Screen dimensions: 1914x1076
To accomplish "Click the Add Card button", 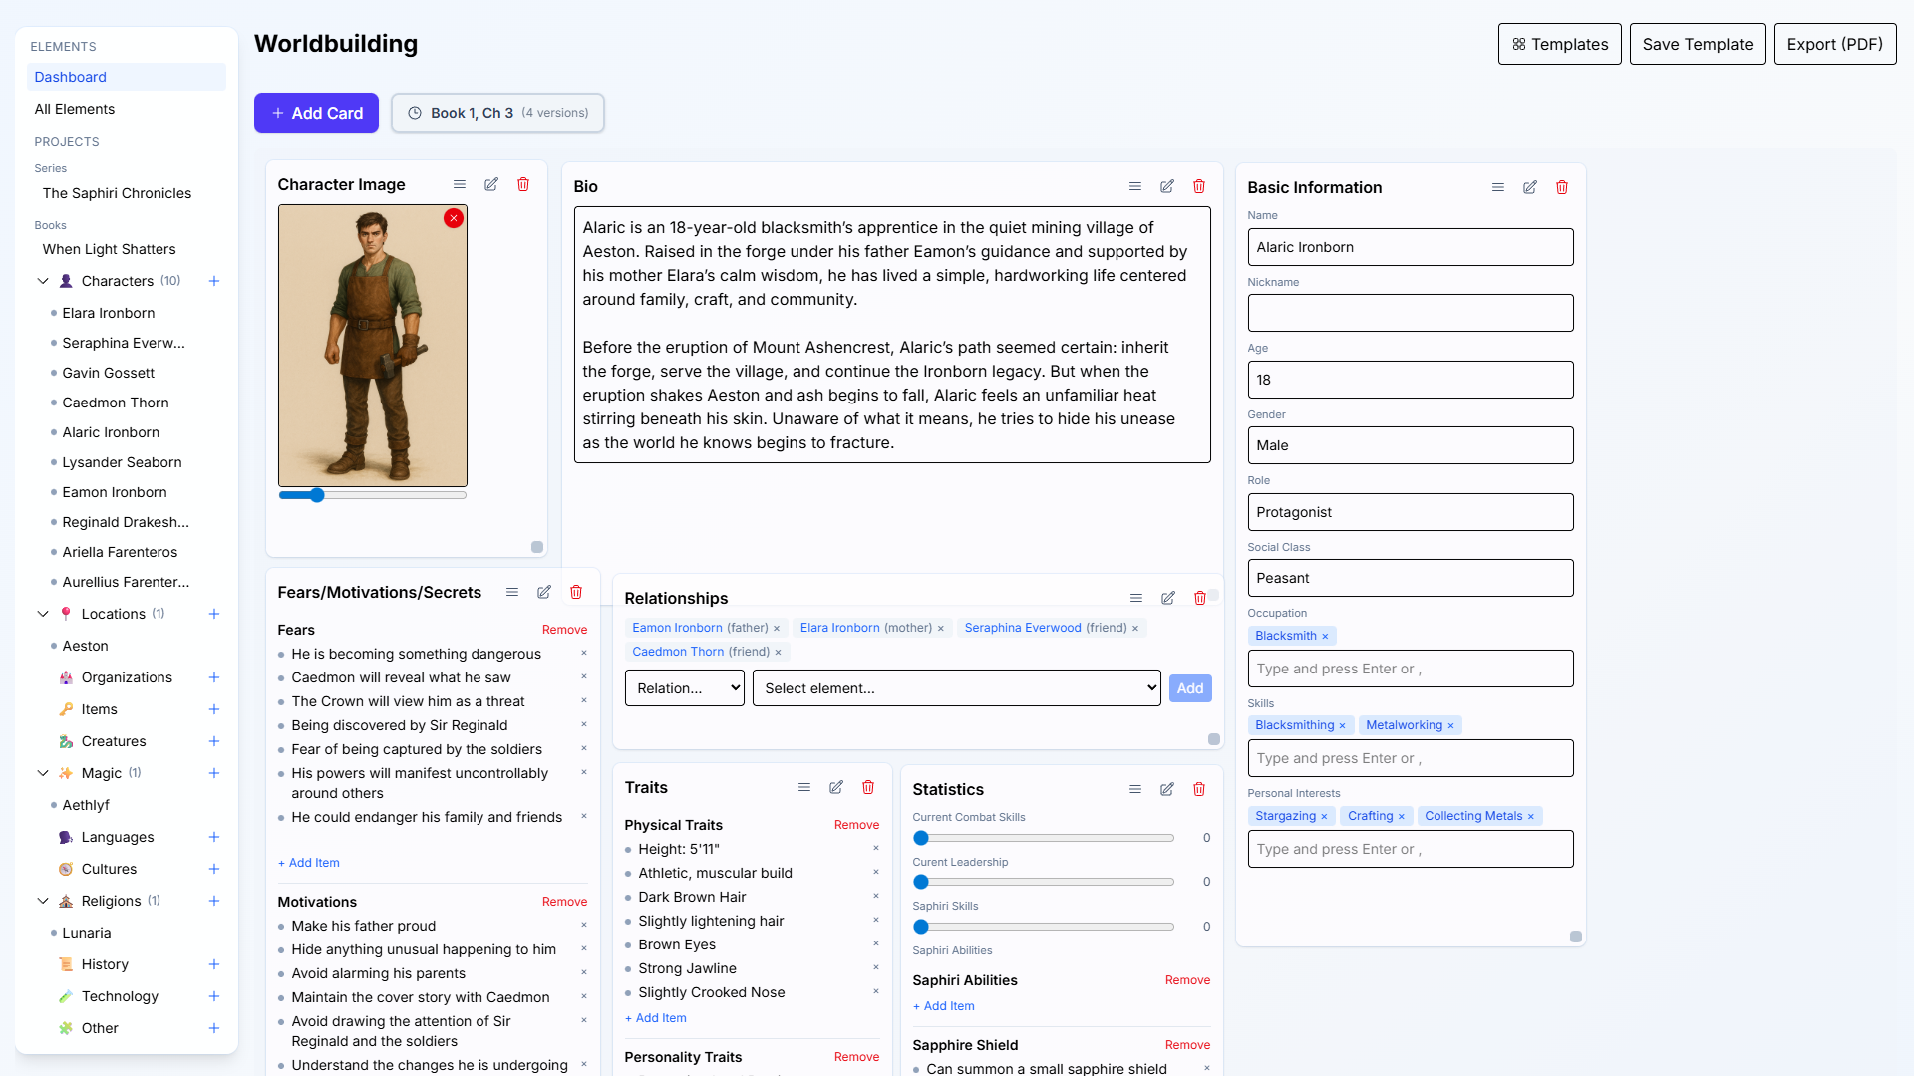I will pyautogui.click(x=316, y=114).
